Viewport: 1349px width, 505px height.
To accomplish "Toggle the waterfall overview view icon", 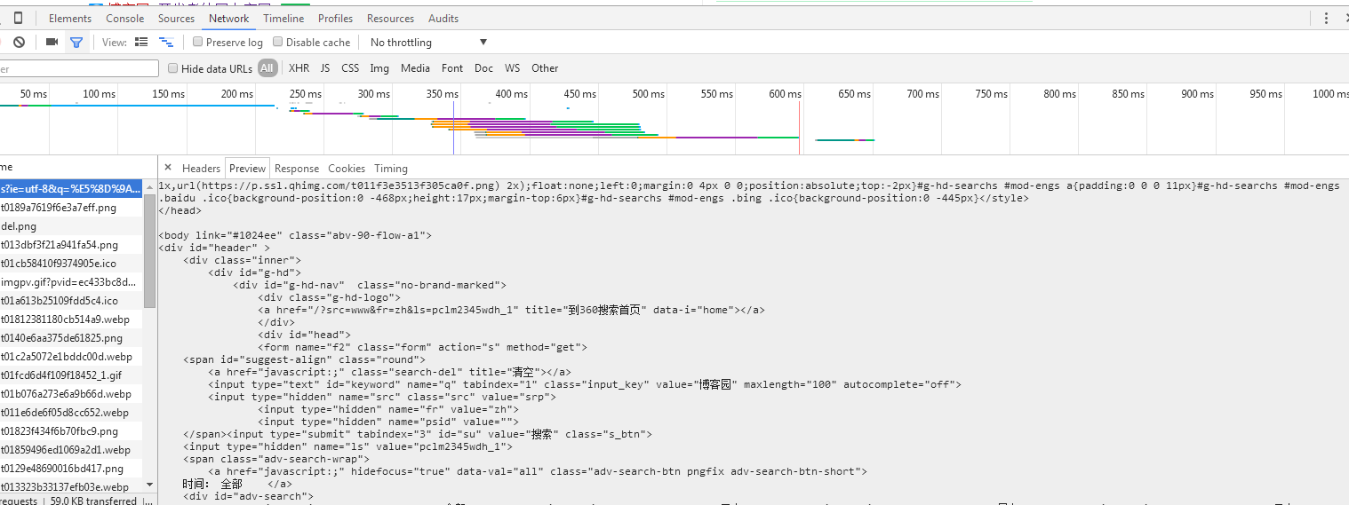I will coord(165,42).
